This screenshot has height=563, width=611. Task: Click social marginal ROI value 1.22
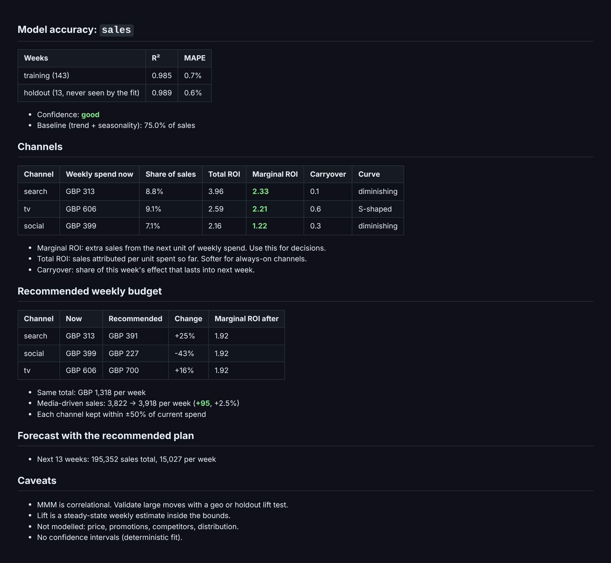tap(260, 226)
